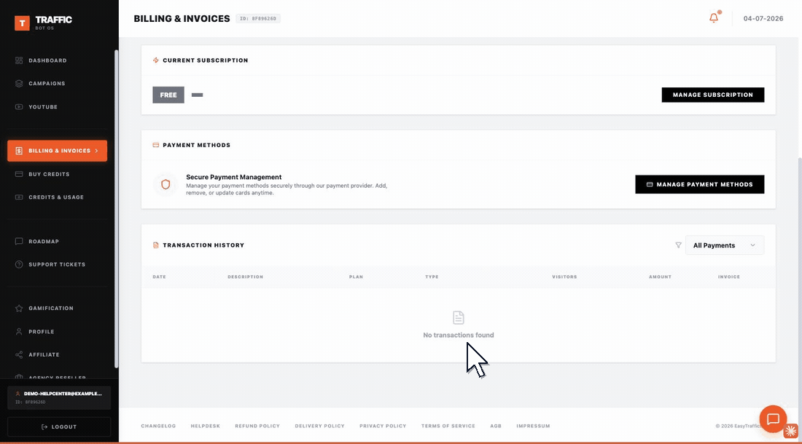This screenshot has width=802, height=444.
Task: Click the Gamification star icon
Action: pos(19,308)
